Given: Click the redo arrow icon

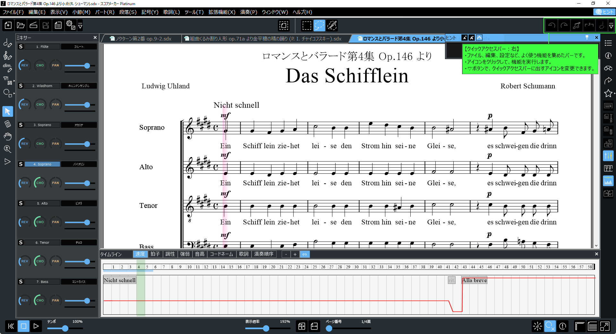Looking at the screenshot, I should coord(564,25).
